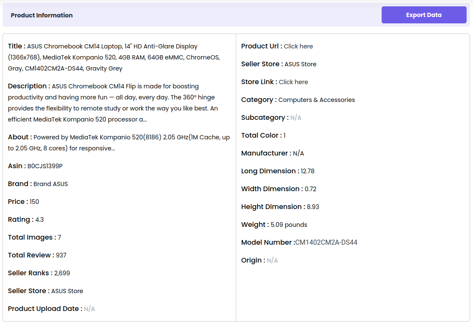Select the ASIN value B0CJS1399P
The width and height of the screenshot is (473, 325).
point(45,166)
